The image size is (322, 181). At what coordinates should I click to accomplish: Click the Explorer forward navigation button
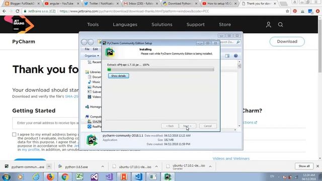(x=91, y=42)
